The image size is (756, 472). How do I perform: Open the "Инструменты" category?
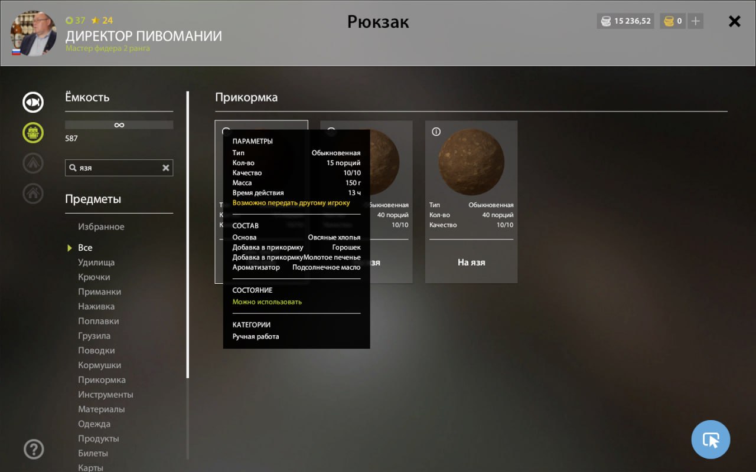(x=106, y=395)
